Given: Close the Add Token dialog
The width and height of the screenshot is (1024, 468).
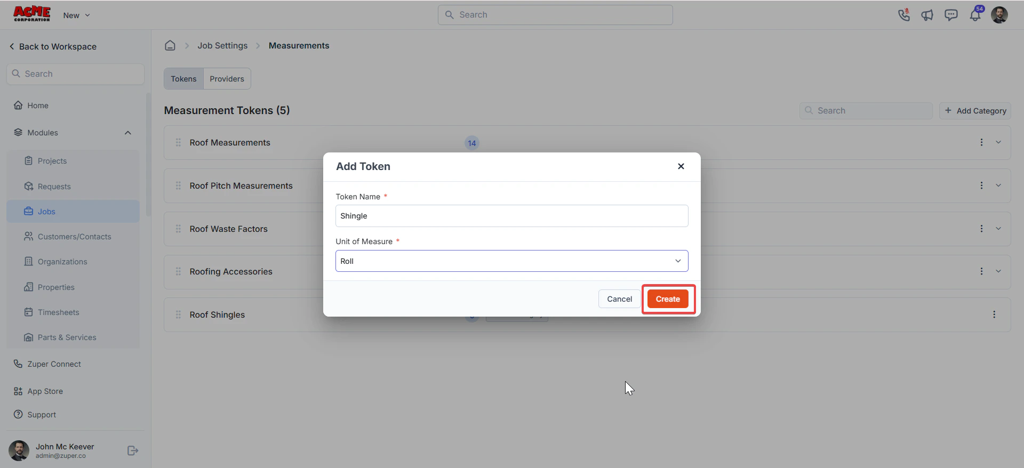Looking at the screenshot, I should [x=681, y=166].
